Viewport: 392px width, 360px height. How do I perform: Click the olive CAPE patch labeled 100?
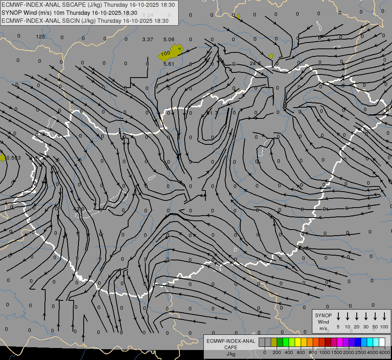(x=170, y=53)
